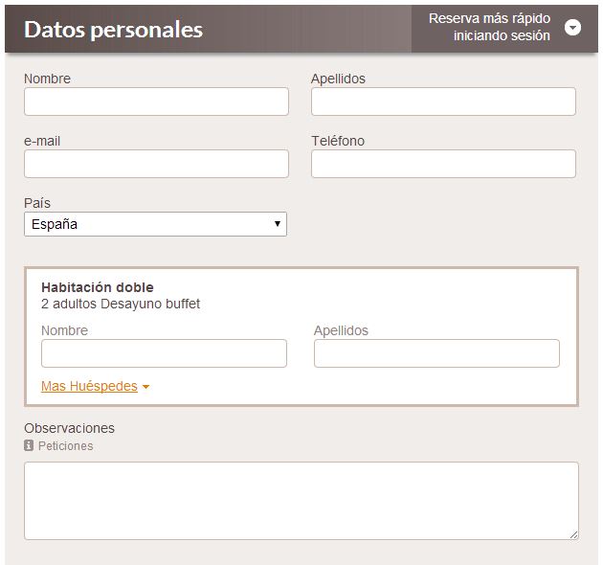Click inside the Observaciones text area
Viewport: 603px width, 565px height.
(x=301, y=501)
